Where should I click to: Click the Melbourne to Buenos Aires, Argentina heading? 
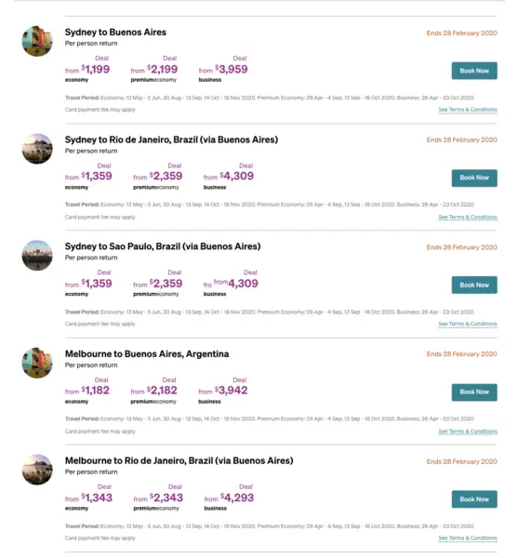(147, 354)
